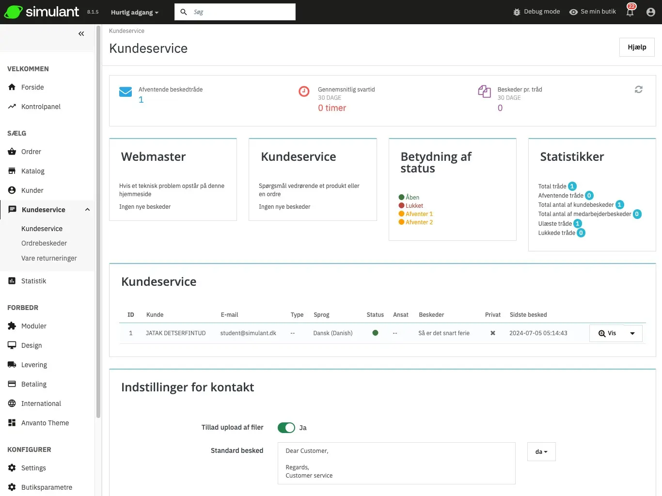Click inside the Søg search field

[237, 12]
